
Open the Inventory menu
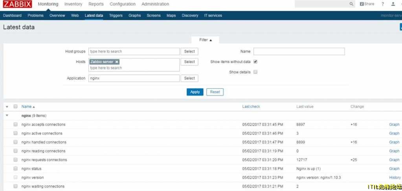coord(73,4)
